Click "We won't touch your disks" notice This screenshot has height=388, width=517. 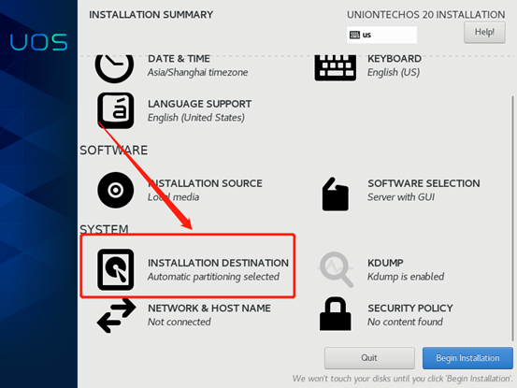point(403,379)
